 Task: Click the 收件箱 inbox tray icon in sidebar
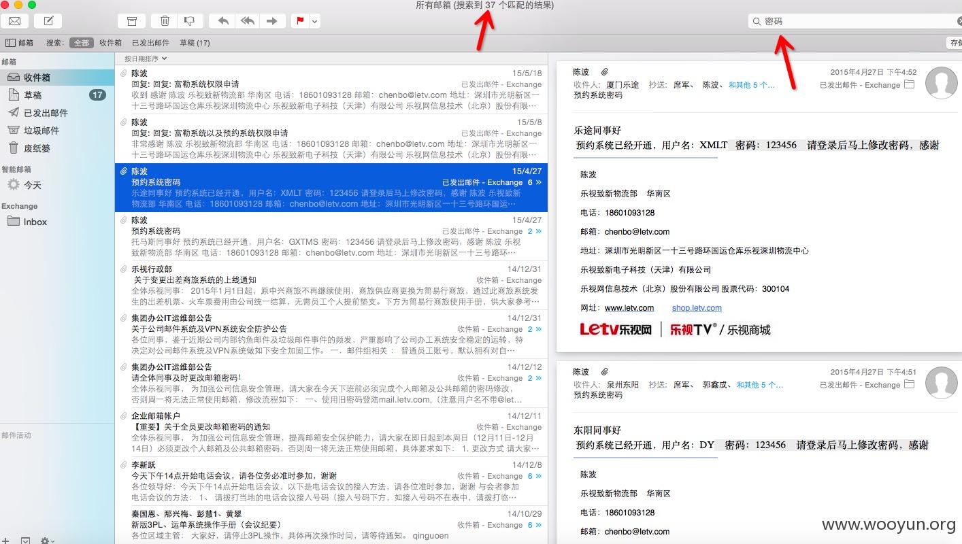tap(13, 77)
